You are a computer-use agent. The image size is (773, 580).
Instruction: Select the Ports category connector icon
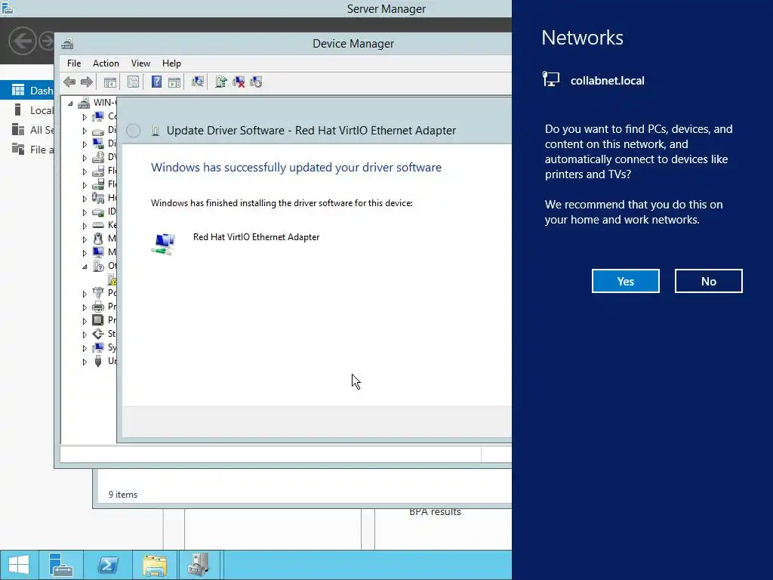tap(98, 293)
